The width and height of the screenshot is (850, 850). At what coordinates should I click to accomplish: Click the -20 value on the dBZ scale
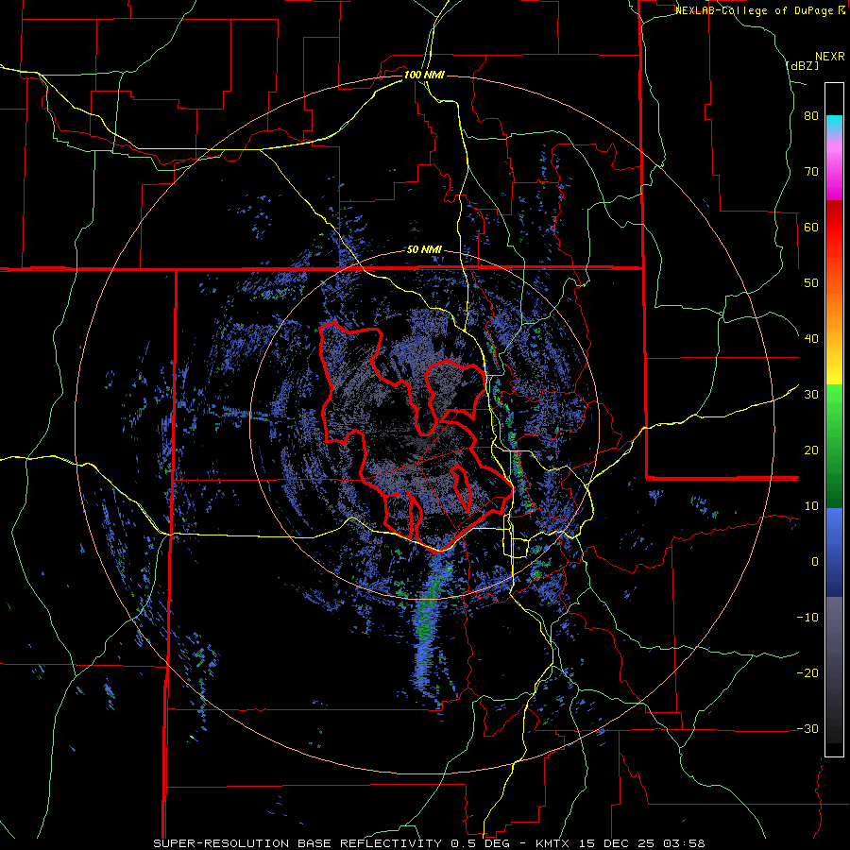click(807, 673)
